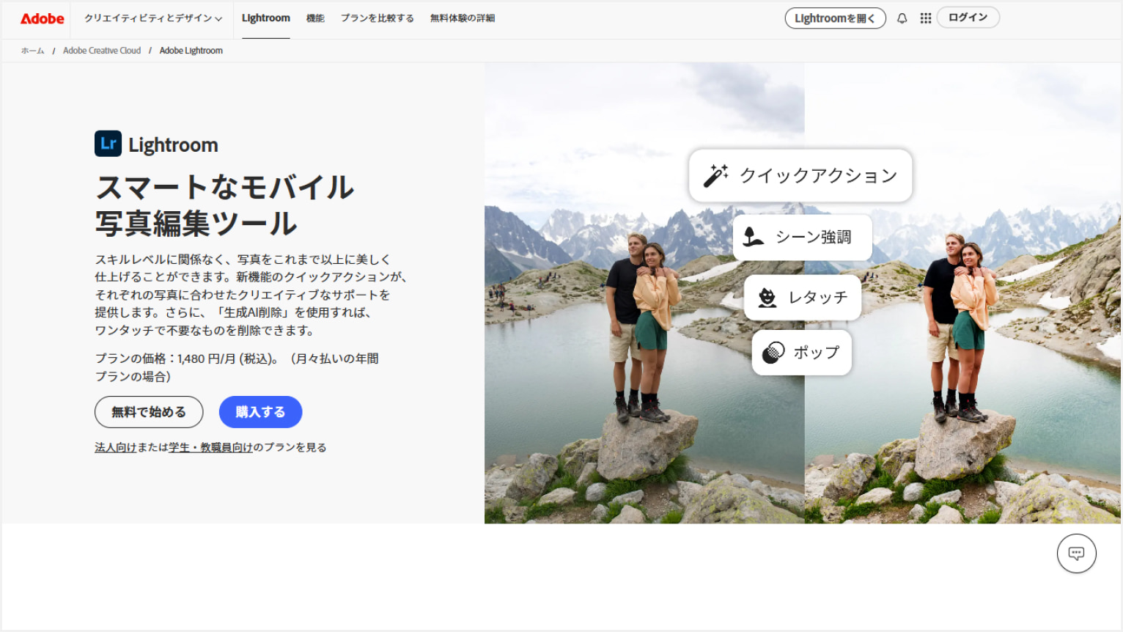The height and width of the screenshot is (632, 1123).
Task: Click the Lightroomを開く button
Action: pyautogui.click(x=835, y=18)
